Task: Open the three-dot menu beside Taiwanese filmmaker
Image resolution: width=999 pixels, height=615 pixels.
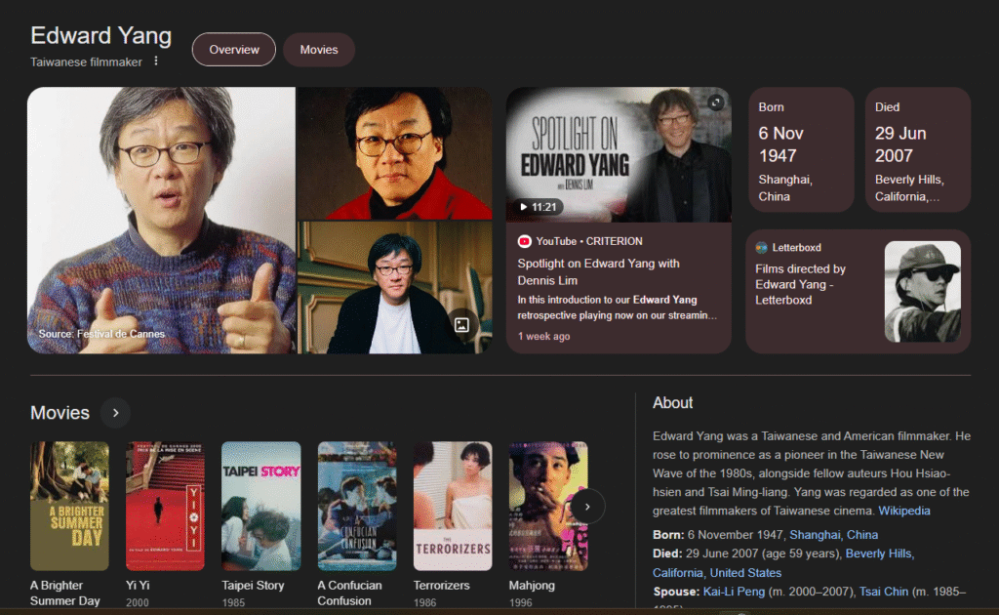Action: (x=155, y=61)
